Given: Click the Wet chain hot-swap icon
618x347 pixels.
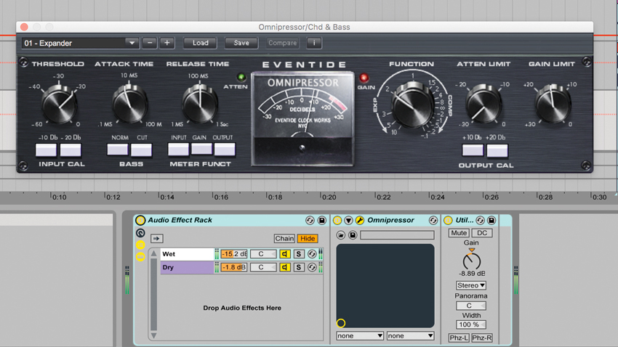Looking at the screenshot, I should 312,254.
